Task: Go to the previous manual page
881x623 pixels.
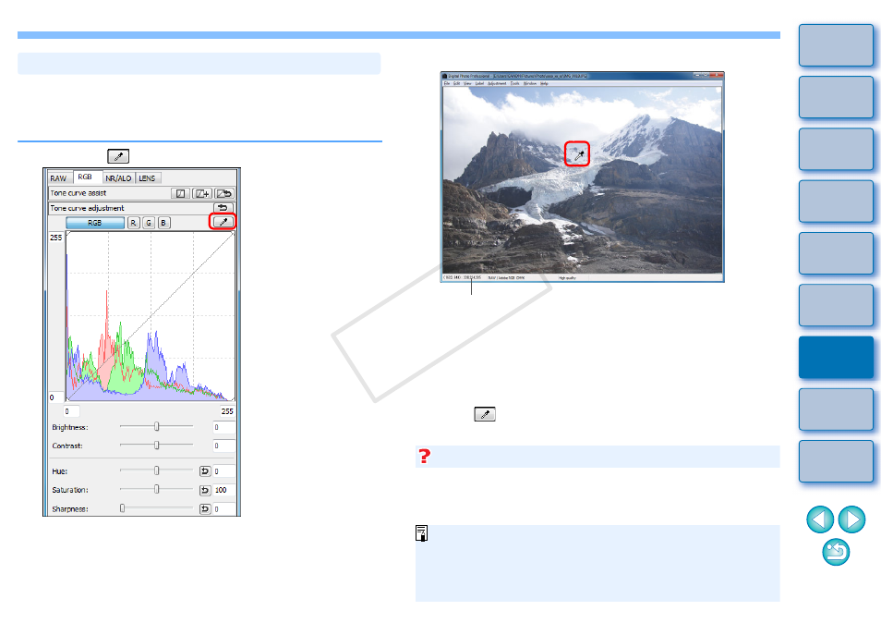Action: (820, 519)
